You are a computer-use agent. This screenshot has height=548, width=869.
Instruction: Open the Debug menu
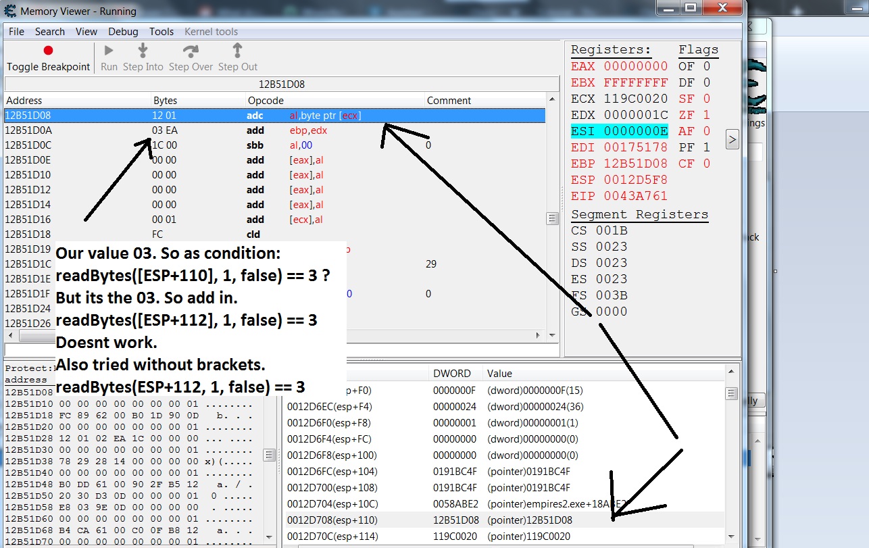point(123,32)
